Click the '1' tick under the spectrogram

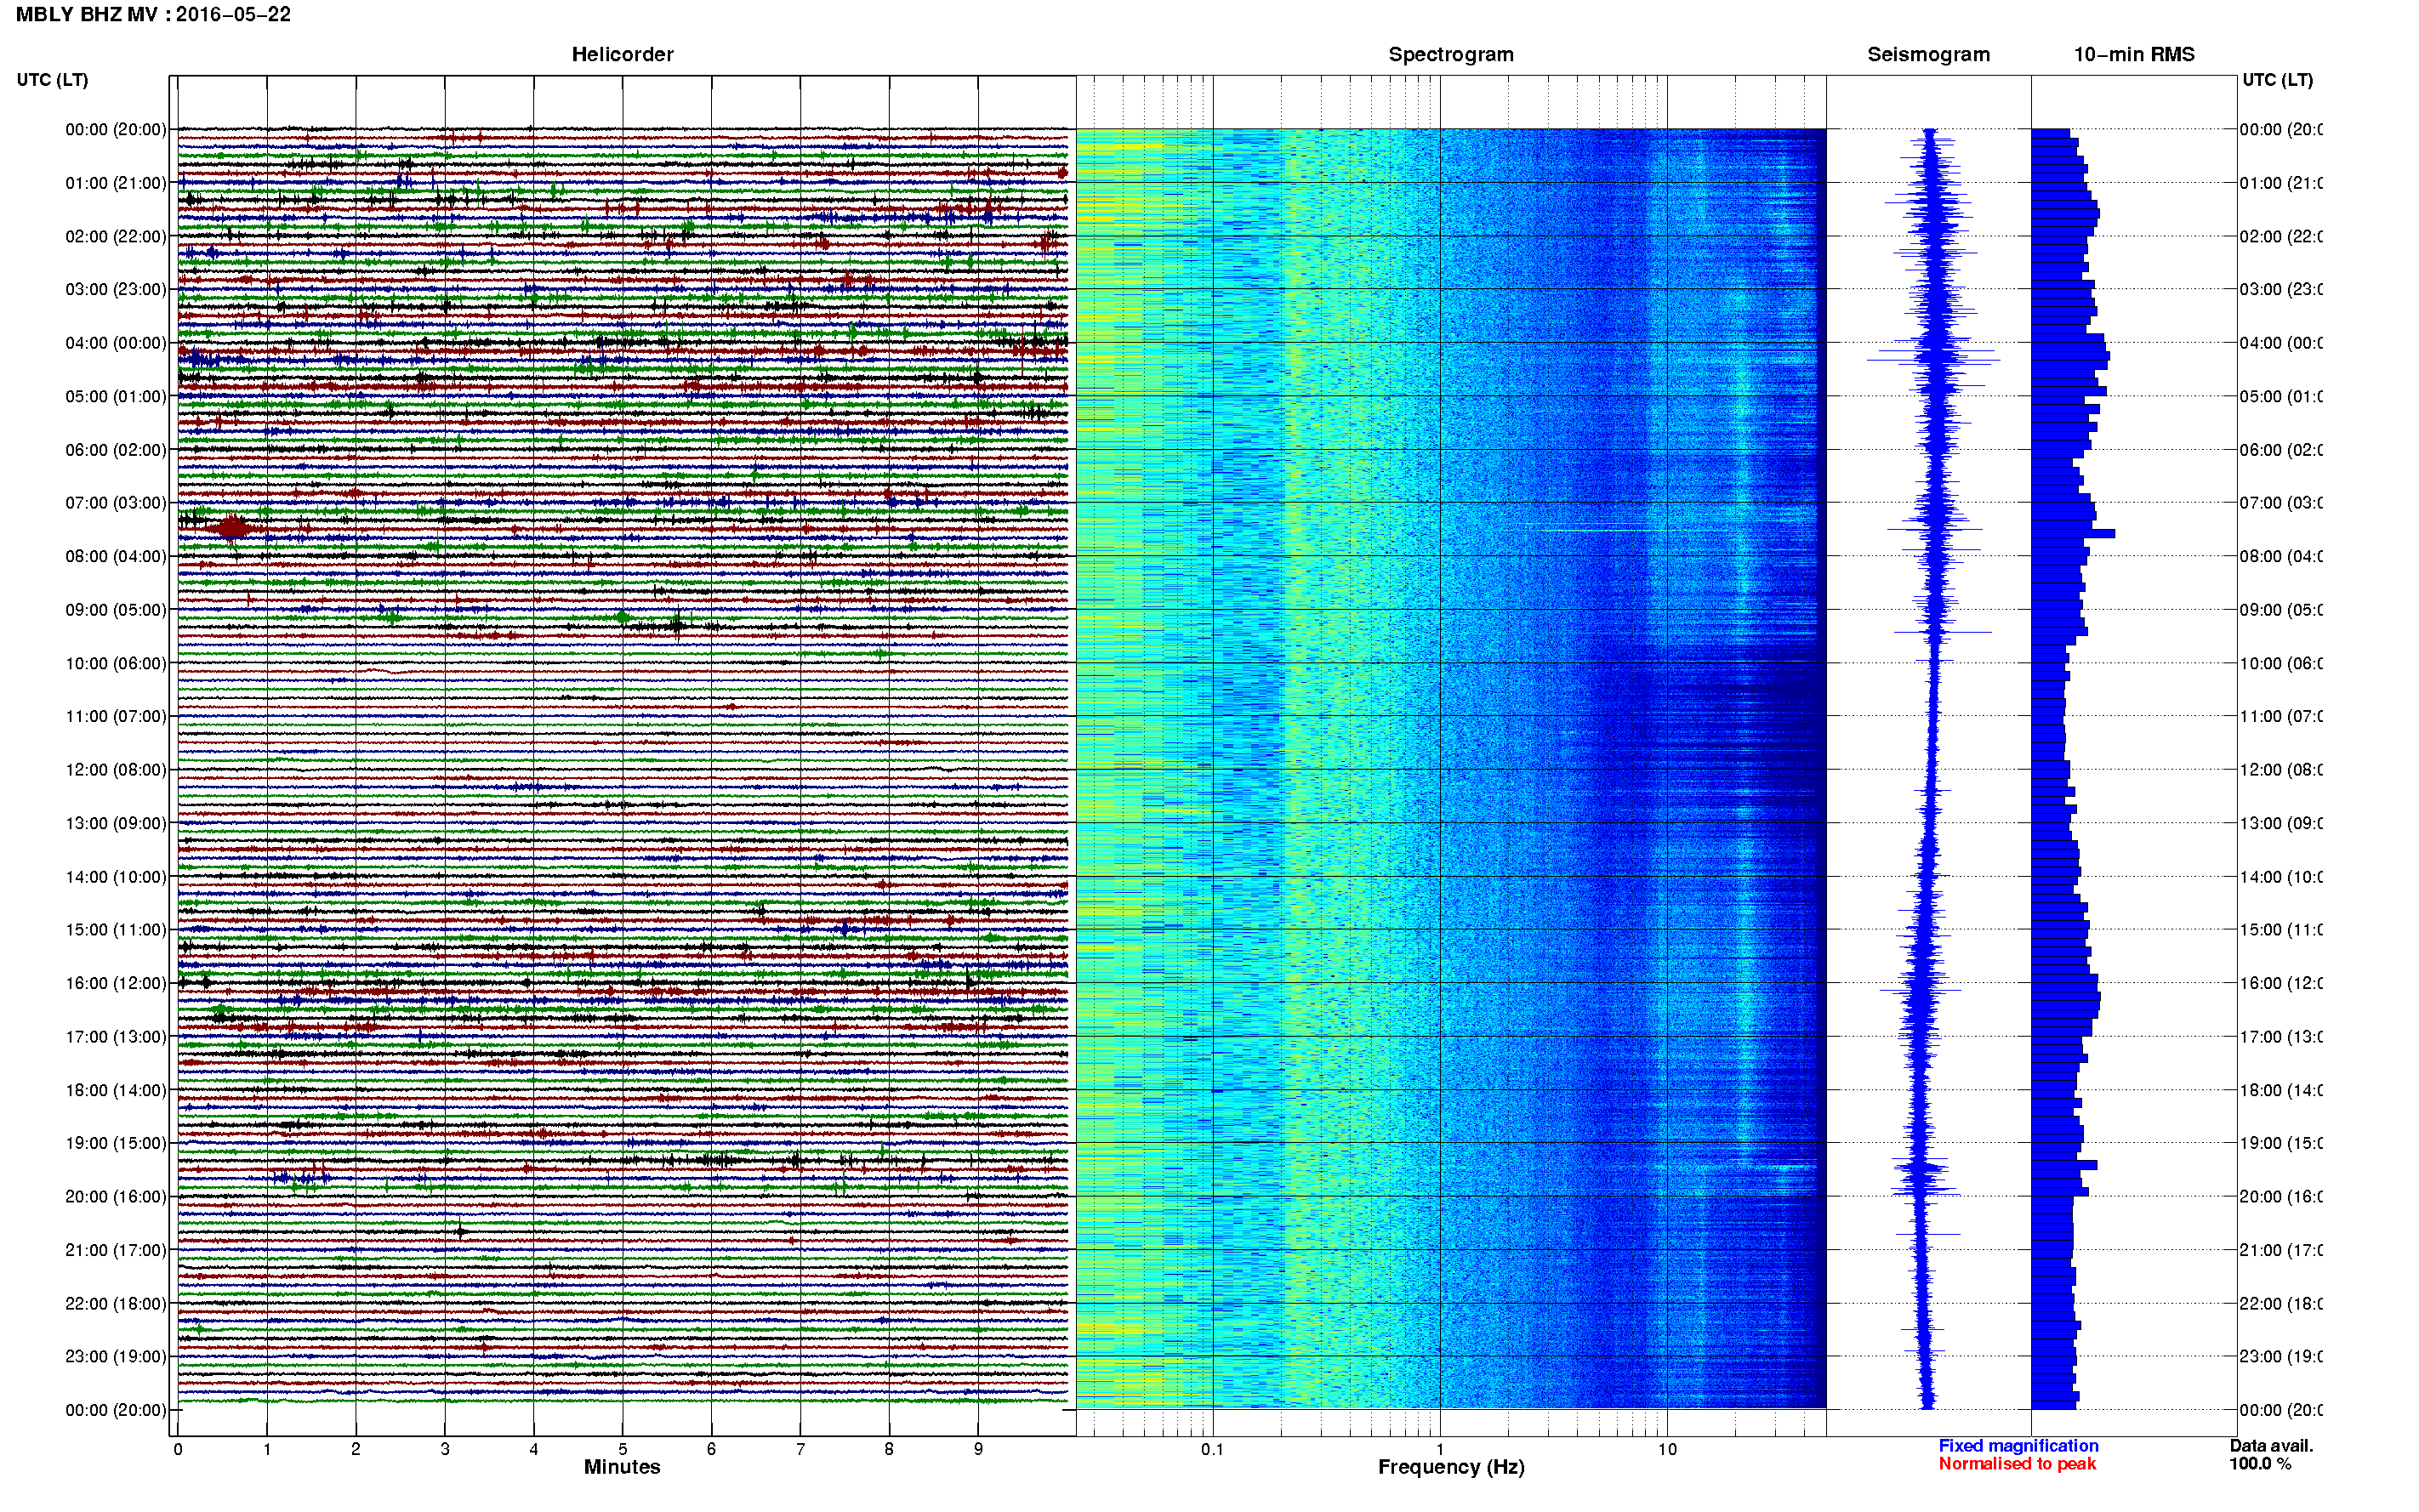pyautogui.click(x=1440, y=1449)
